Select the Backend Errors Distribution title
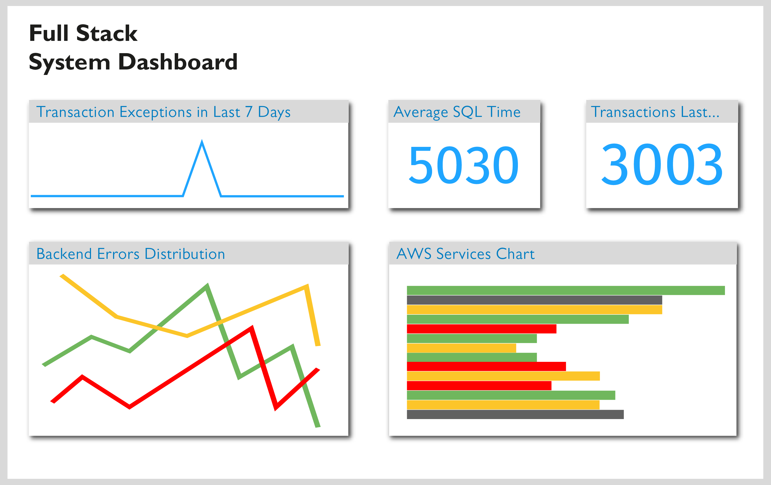Image resolution: width=771 pixels, height=485 pixels. (131, 254)
